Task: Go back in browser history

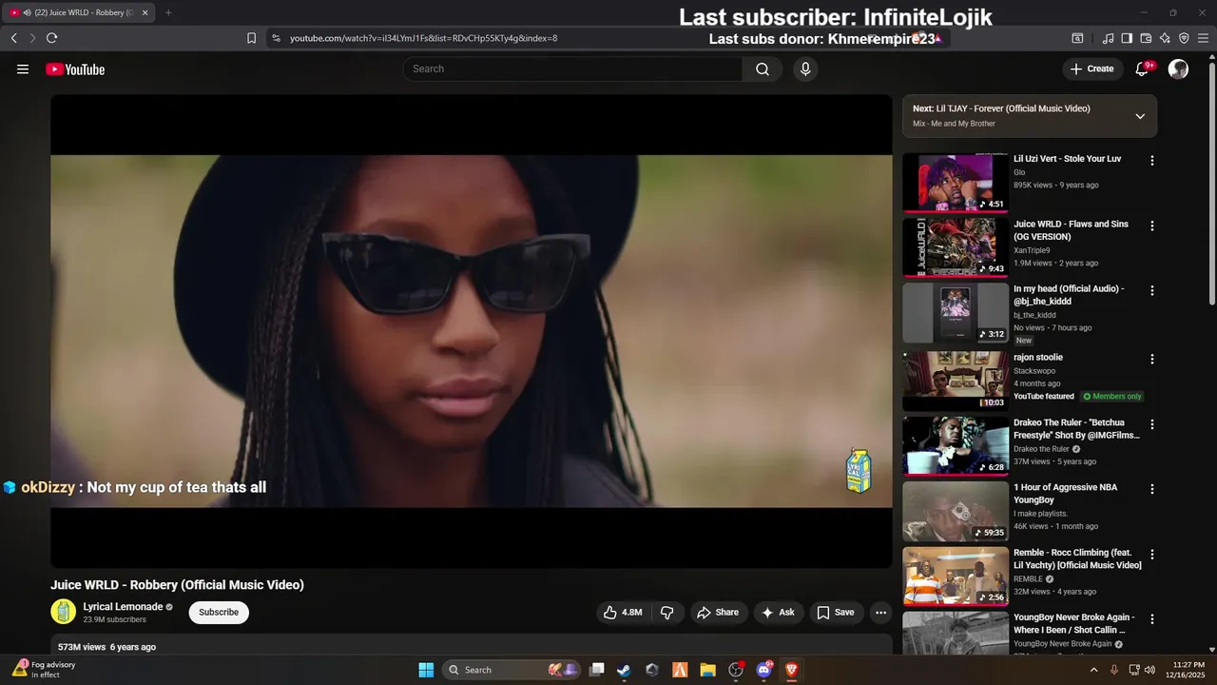Action: tap(14, 38)
